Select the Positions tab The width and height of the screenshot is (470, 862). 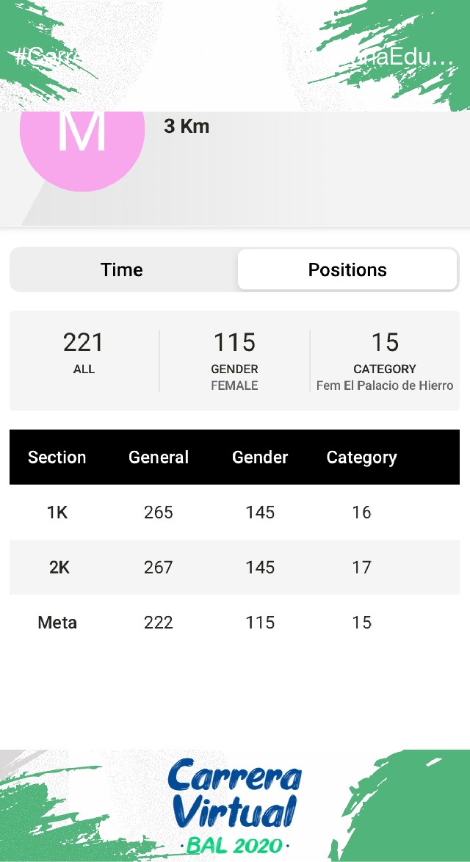click(x=347, y=269)
